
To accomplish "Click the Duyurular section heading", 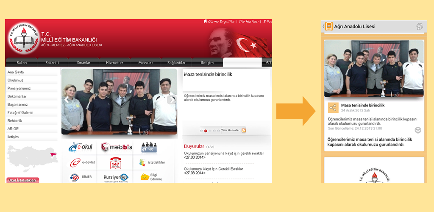I will click(194, 146).
